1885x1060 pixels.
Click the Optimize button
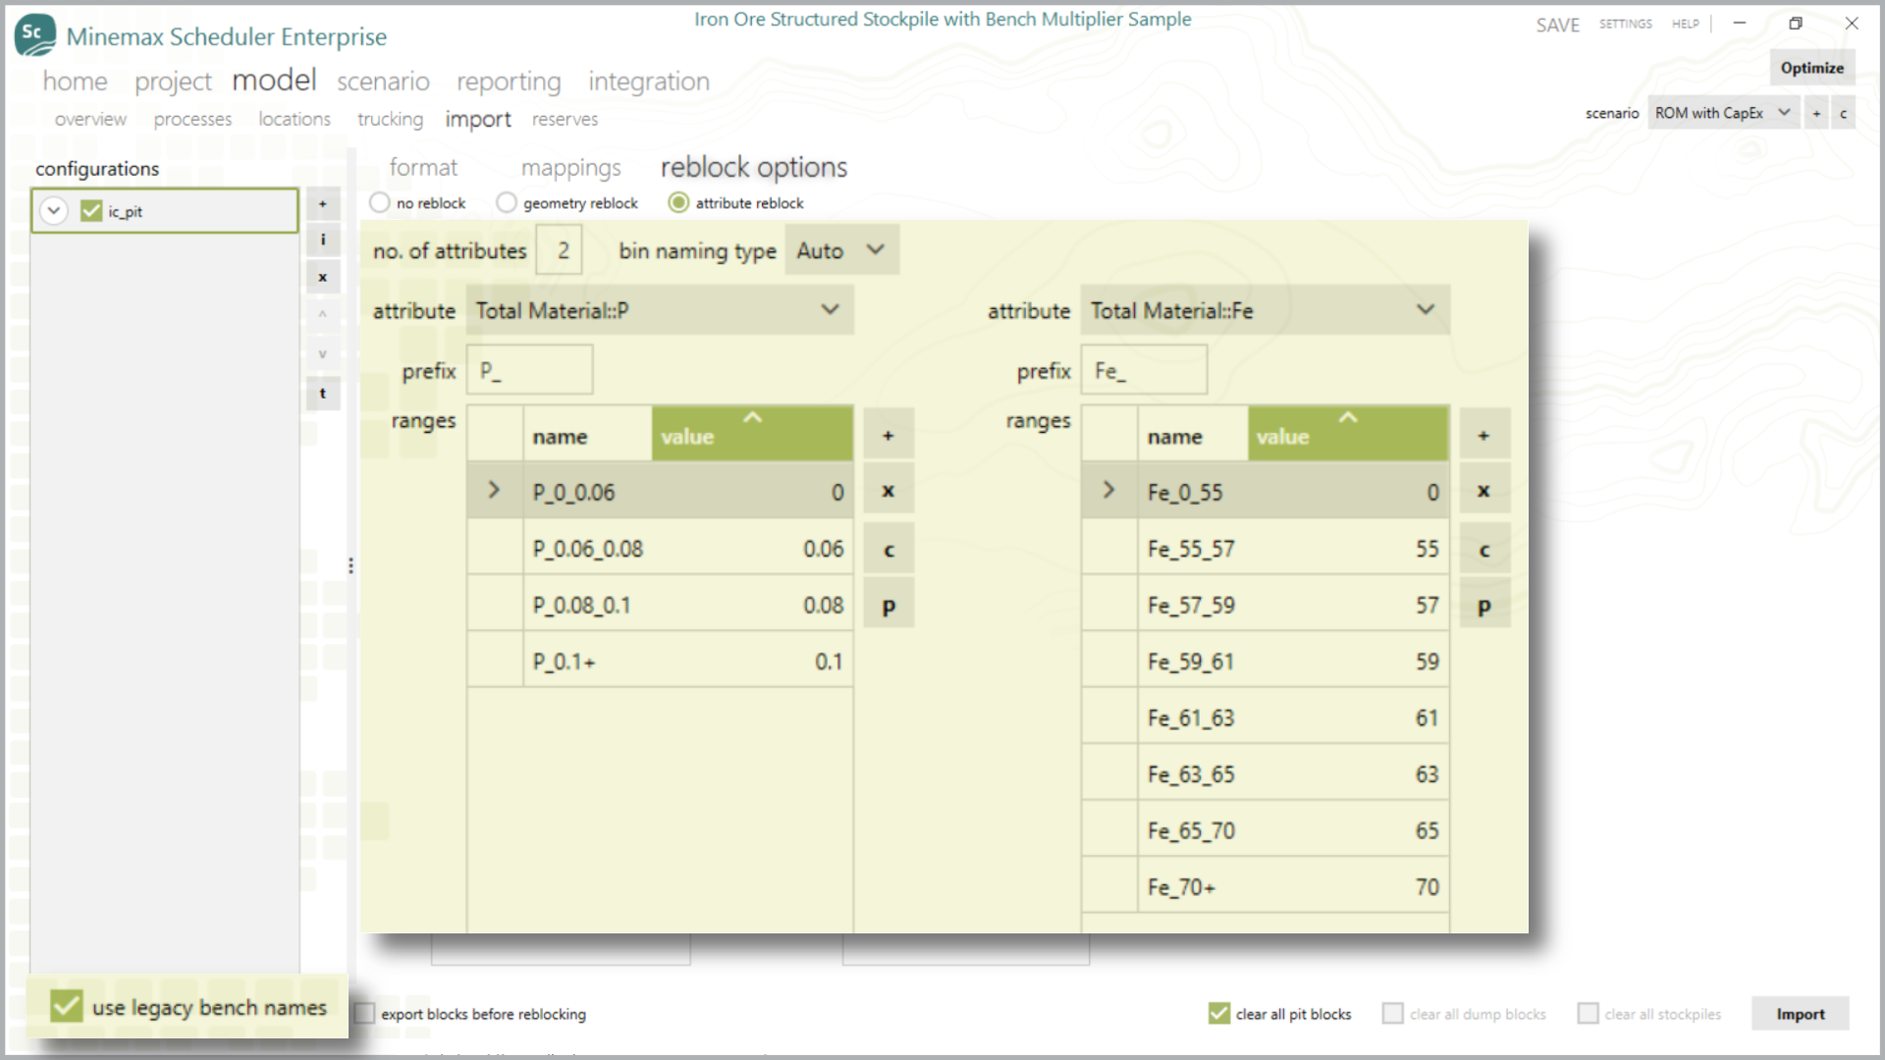pos(1812,68)
